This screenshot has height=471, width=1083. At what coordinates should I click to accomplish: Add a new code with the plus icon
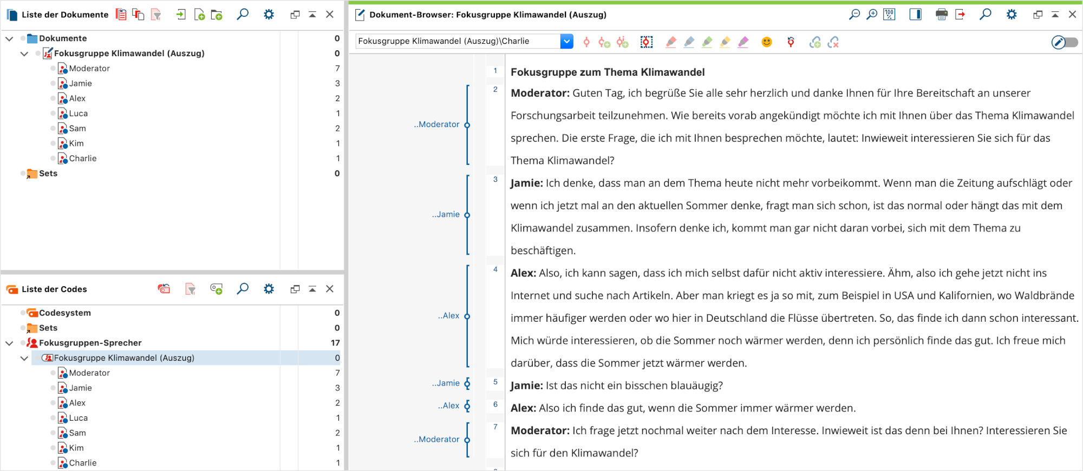point(217,289)
